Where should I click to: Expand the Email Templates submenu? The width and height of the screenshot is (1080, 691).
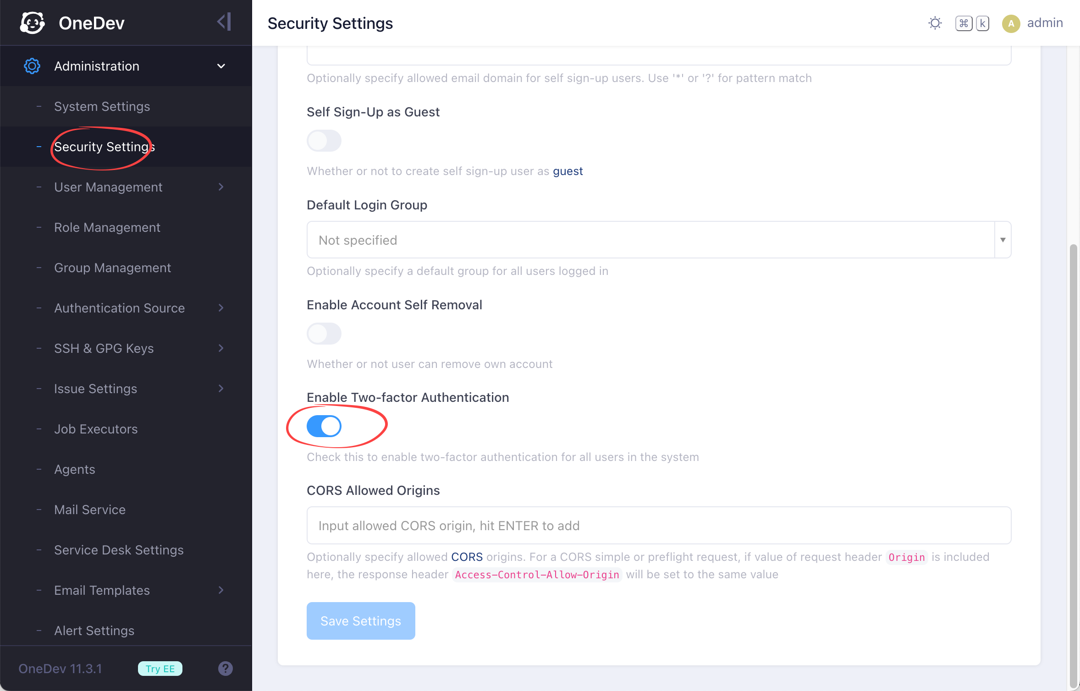point(221,590)
